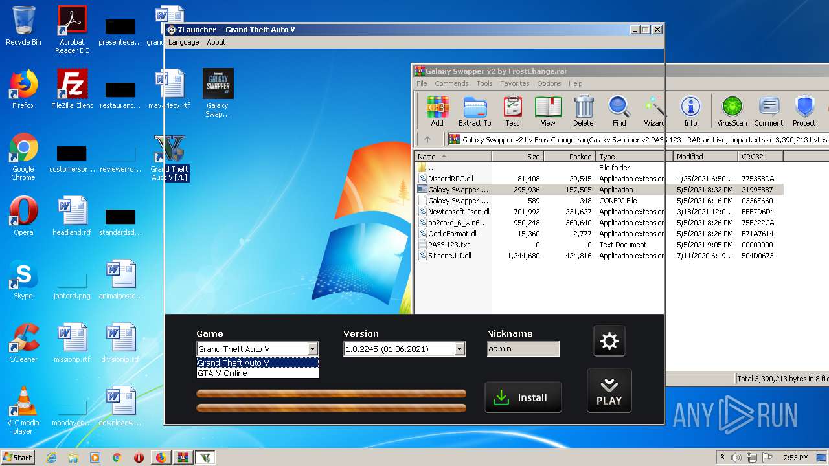
Task: Select the CCleaner desktop shortcut
Action: click(23, 343)
